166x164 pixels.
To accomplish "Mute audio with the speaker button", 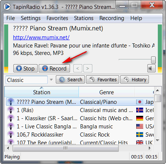I will click(151, 68).
